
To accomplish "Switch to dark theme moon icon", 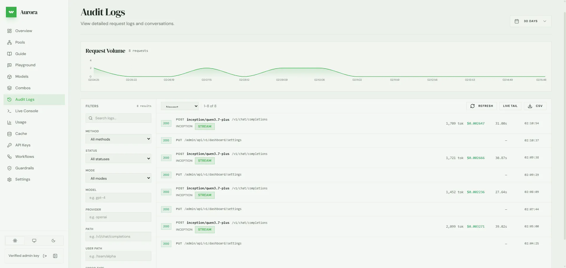I will pyautogui.click(x=53, y=241).
